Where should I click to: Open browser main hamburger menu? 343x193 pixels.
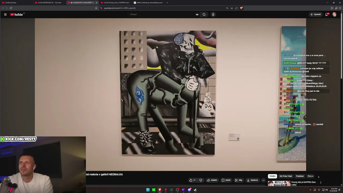pos(340,8)
